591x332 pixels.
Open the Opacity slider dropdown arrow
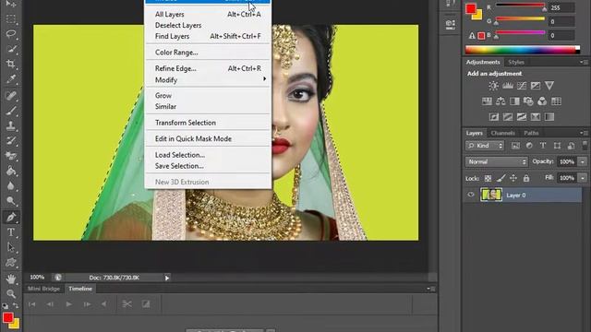[583, 162]
